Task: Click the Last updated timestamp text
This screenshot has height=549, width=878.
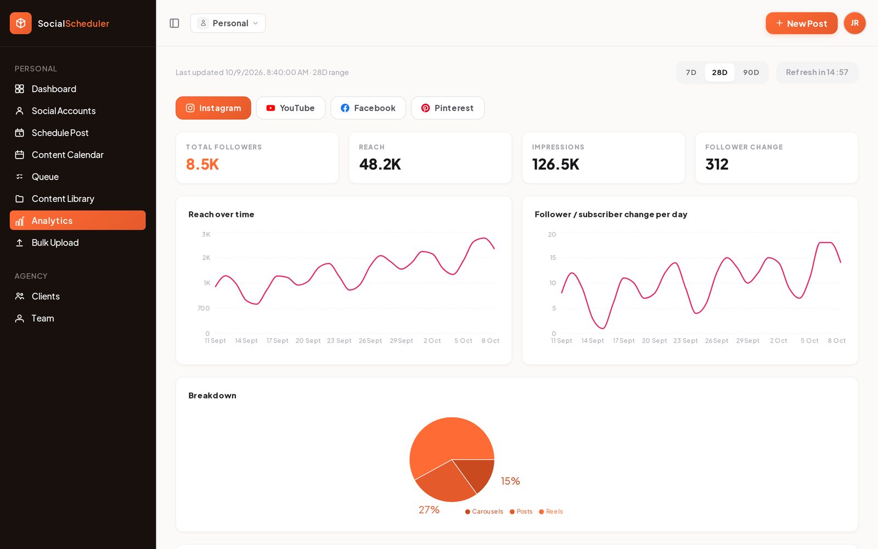Action: [262, 72]
